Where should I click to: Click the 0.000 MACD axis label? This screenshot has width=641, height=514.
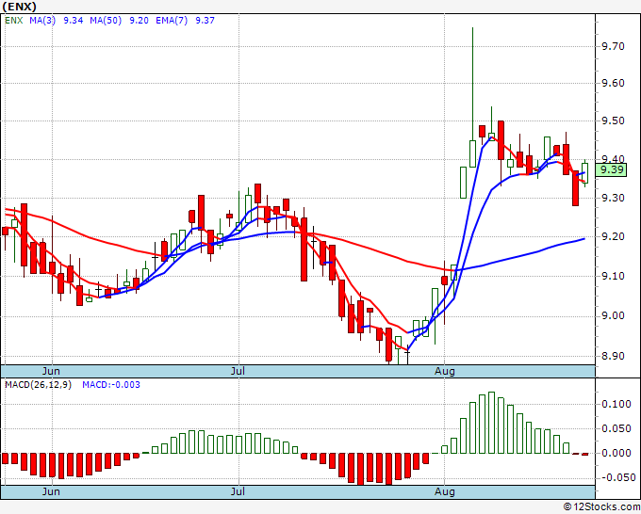tap(616, 453)
